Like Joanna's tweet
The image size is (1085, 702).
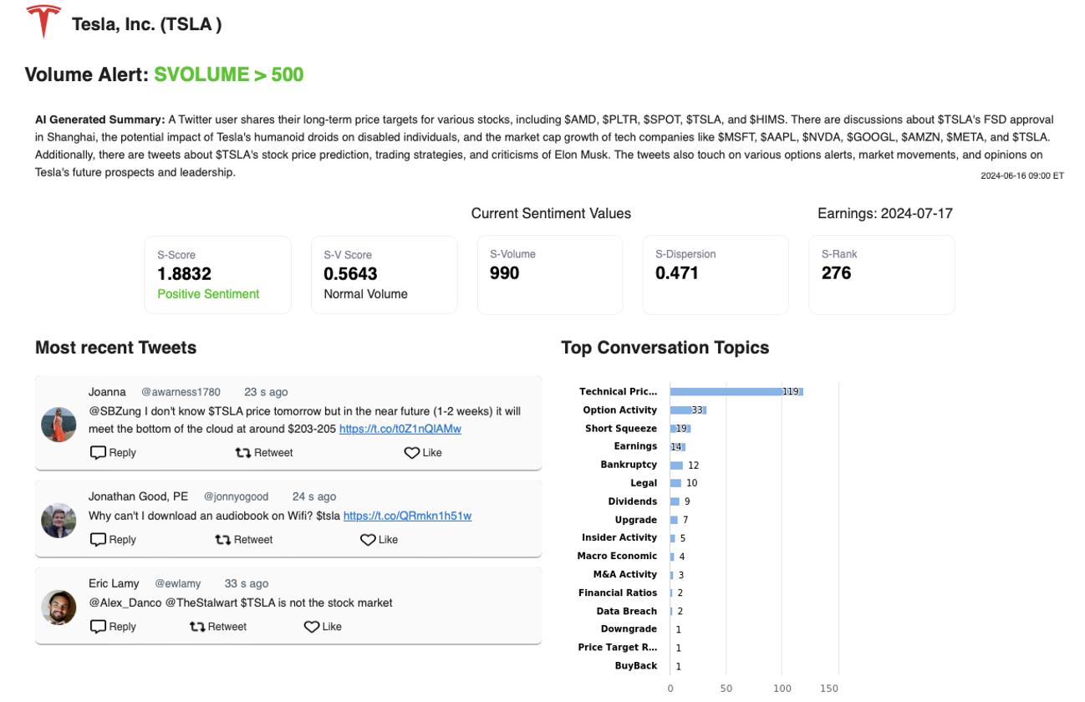click(423, 453)
